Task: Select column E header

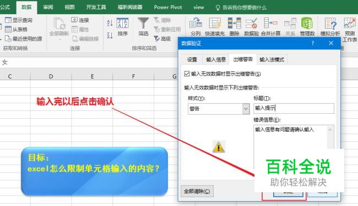Action: click(x=92, y=76)
